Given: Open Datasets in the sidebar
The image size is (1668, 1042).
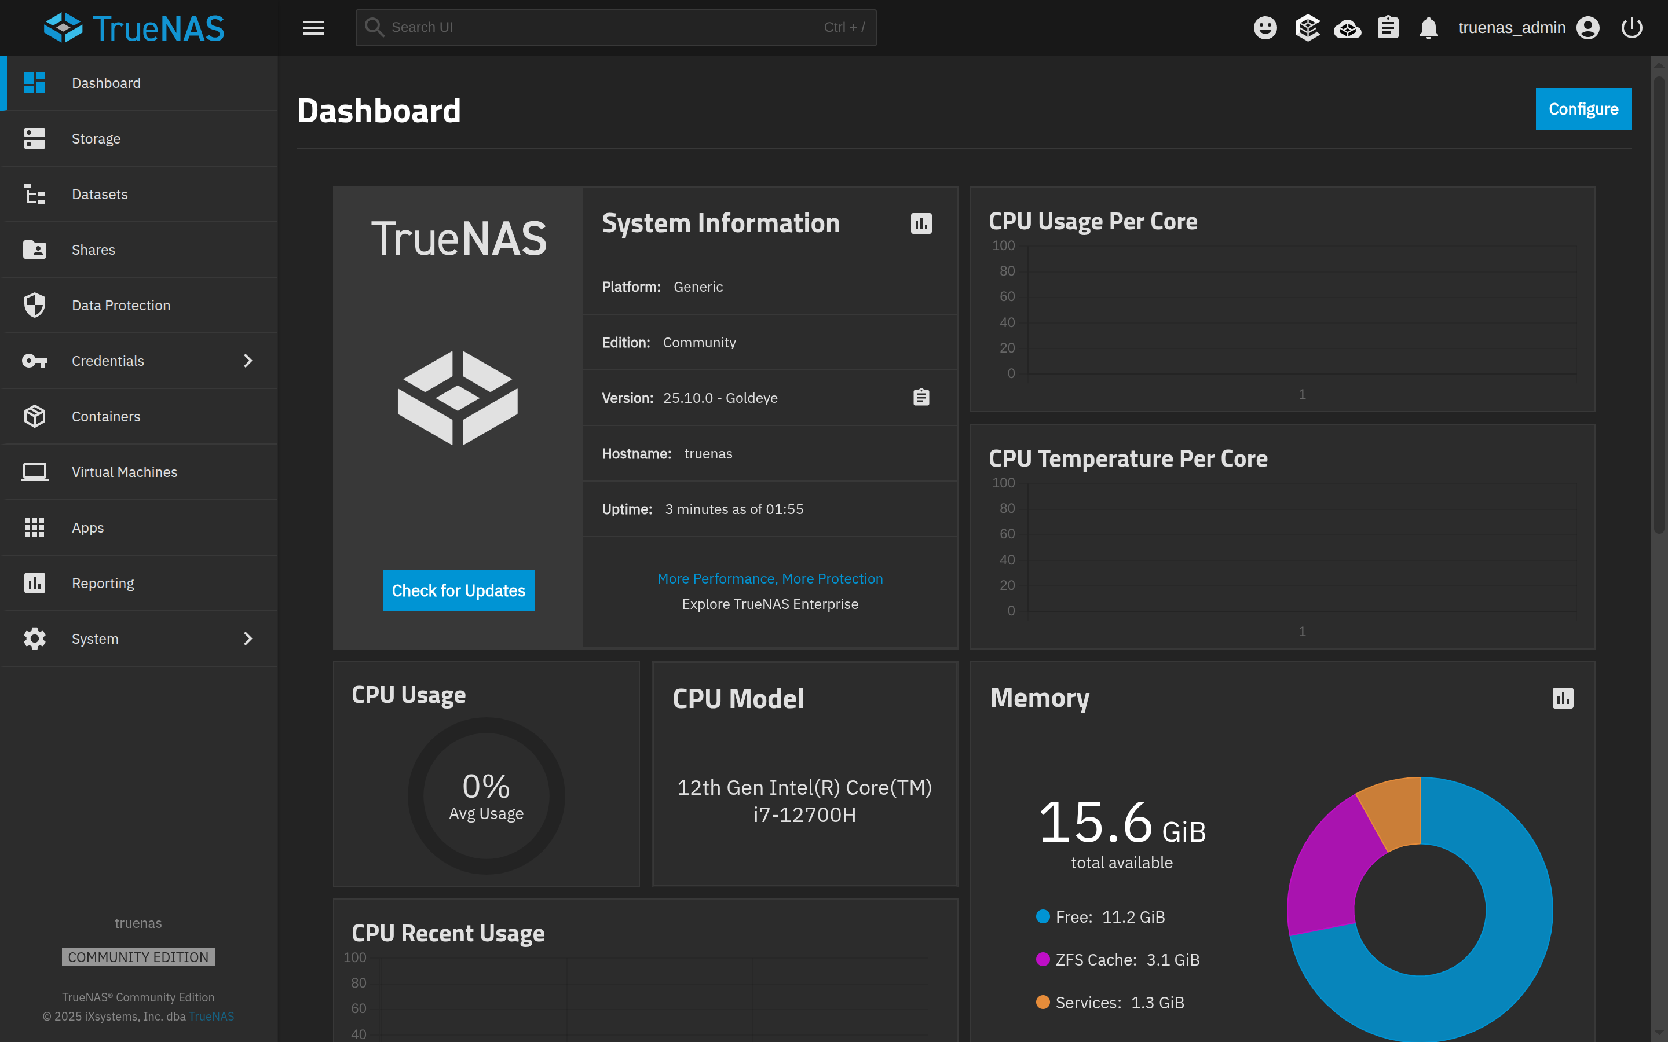Looking at the screenshot, I should pyautogui.click(x=139, y=195).
